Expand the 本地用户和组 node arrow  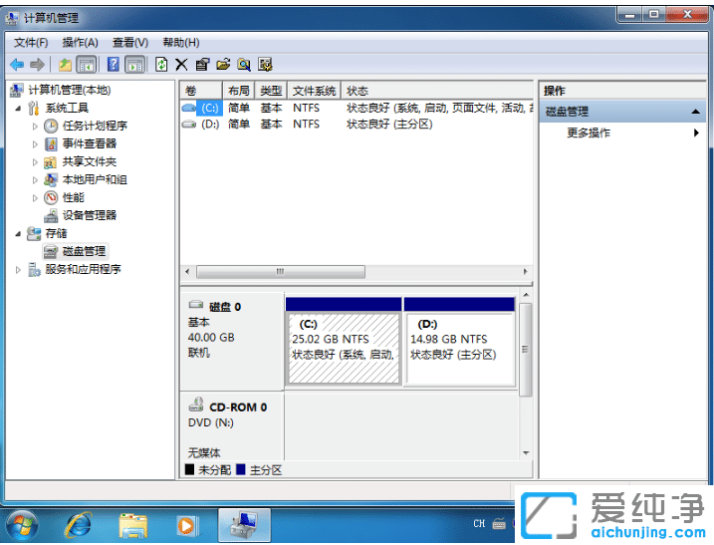tap(35, 180)
